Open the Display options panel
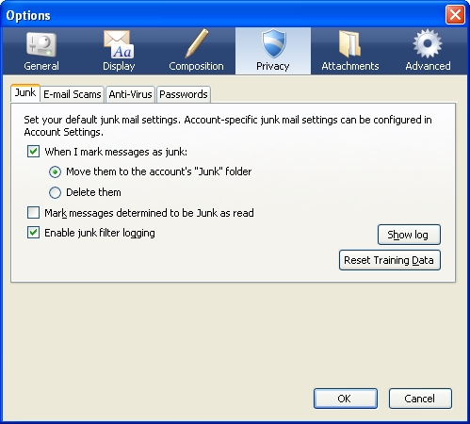The height and width of the screenshot is (424, 470). coord(119,51)
